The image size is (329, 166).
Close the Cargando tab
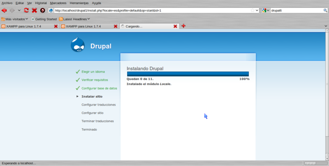pyautogui.click(x=175, y=26)
